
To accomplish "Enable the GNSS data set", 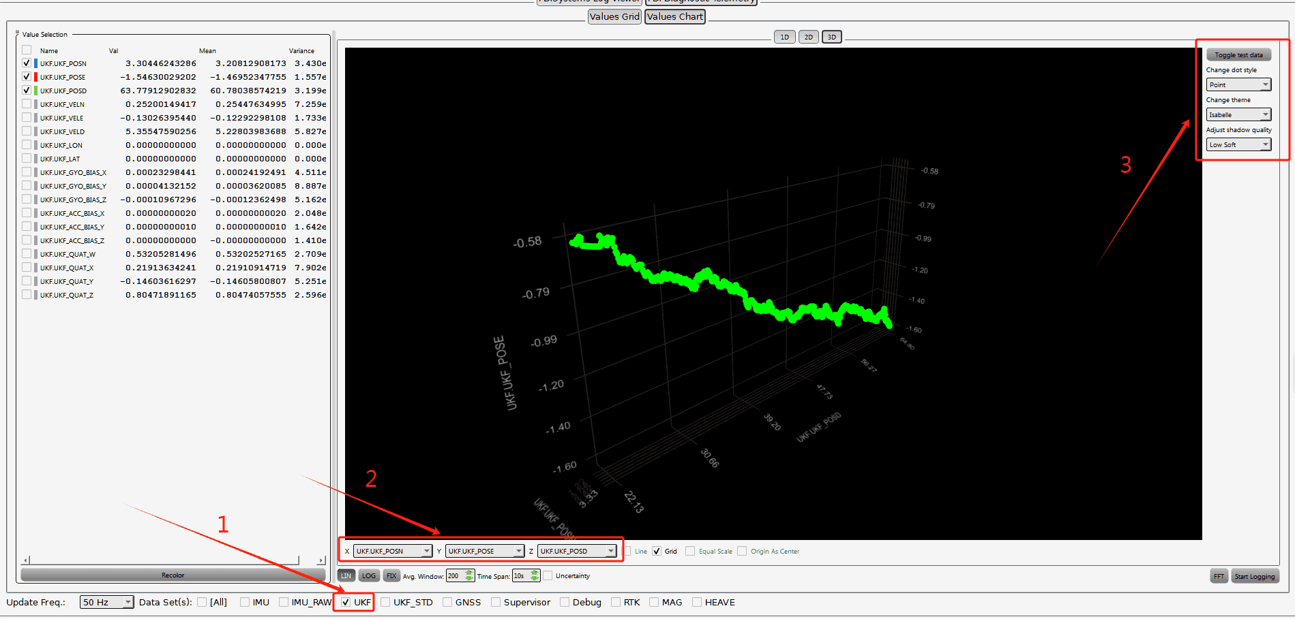I will coord(447,603).
